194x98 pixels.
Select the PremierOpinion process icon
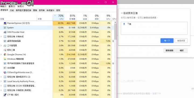[5, 23]
